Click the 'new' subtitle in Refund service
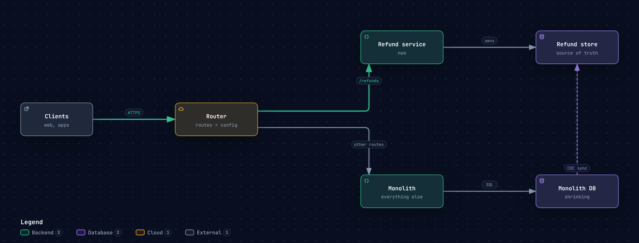Viewport: 639px width, 243px height. click(x=402, y=53)
